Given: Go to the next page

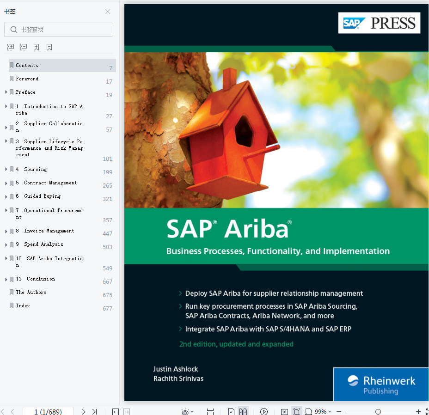Looking at the screenshot, I should point(84,411).
